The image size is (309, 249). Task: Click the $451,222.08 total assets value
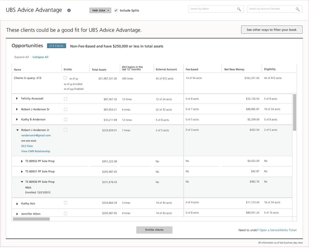(109, 161)
